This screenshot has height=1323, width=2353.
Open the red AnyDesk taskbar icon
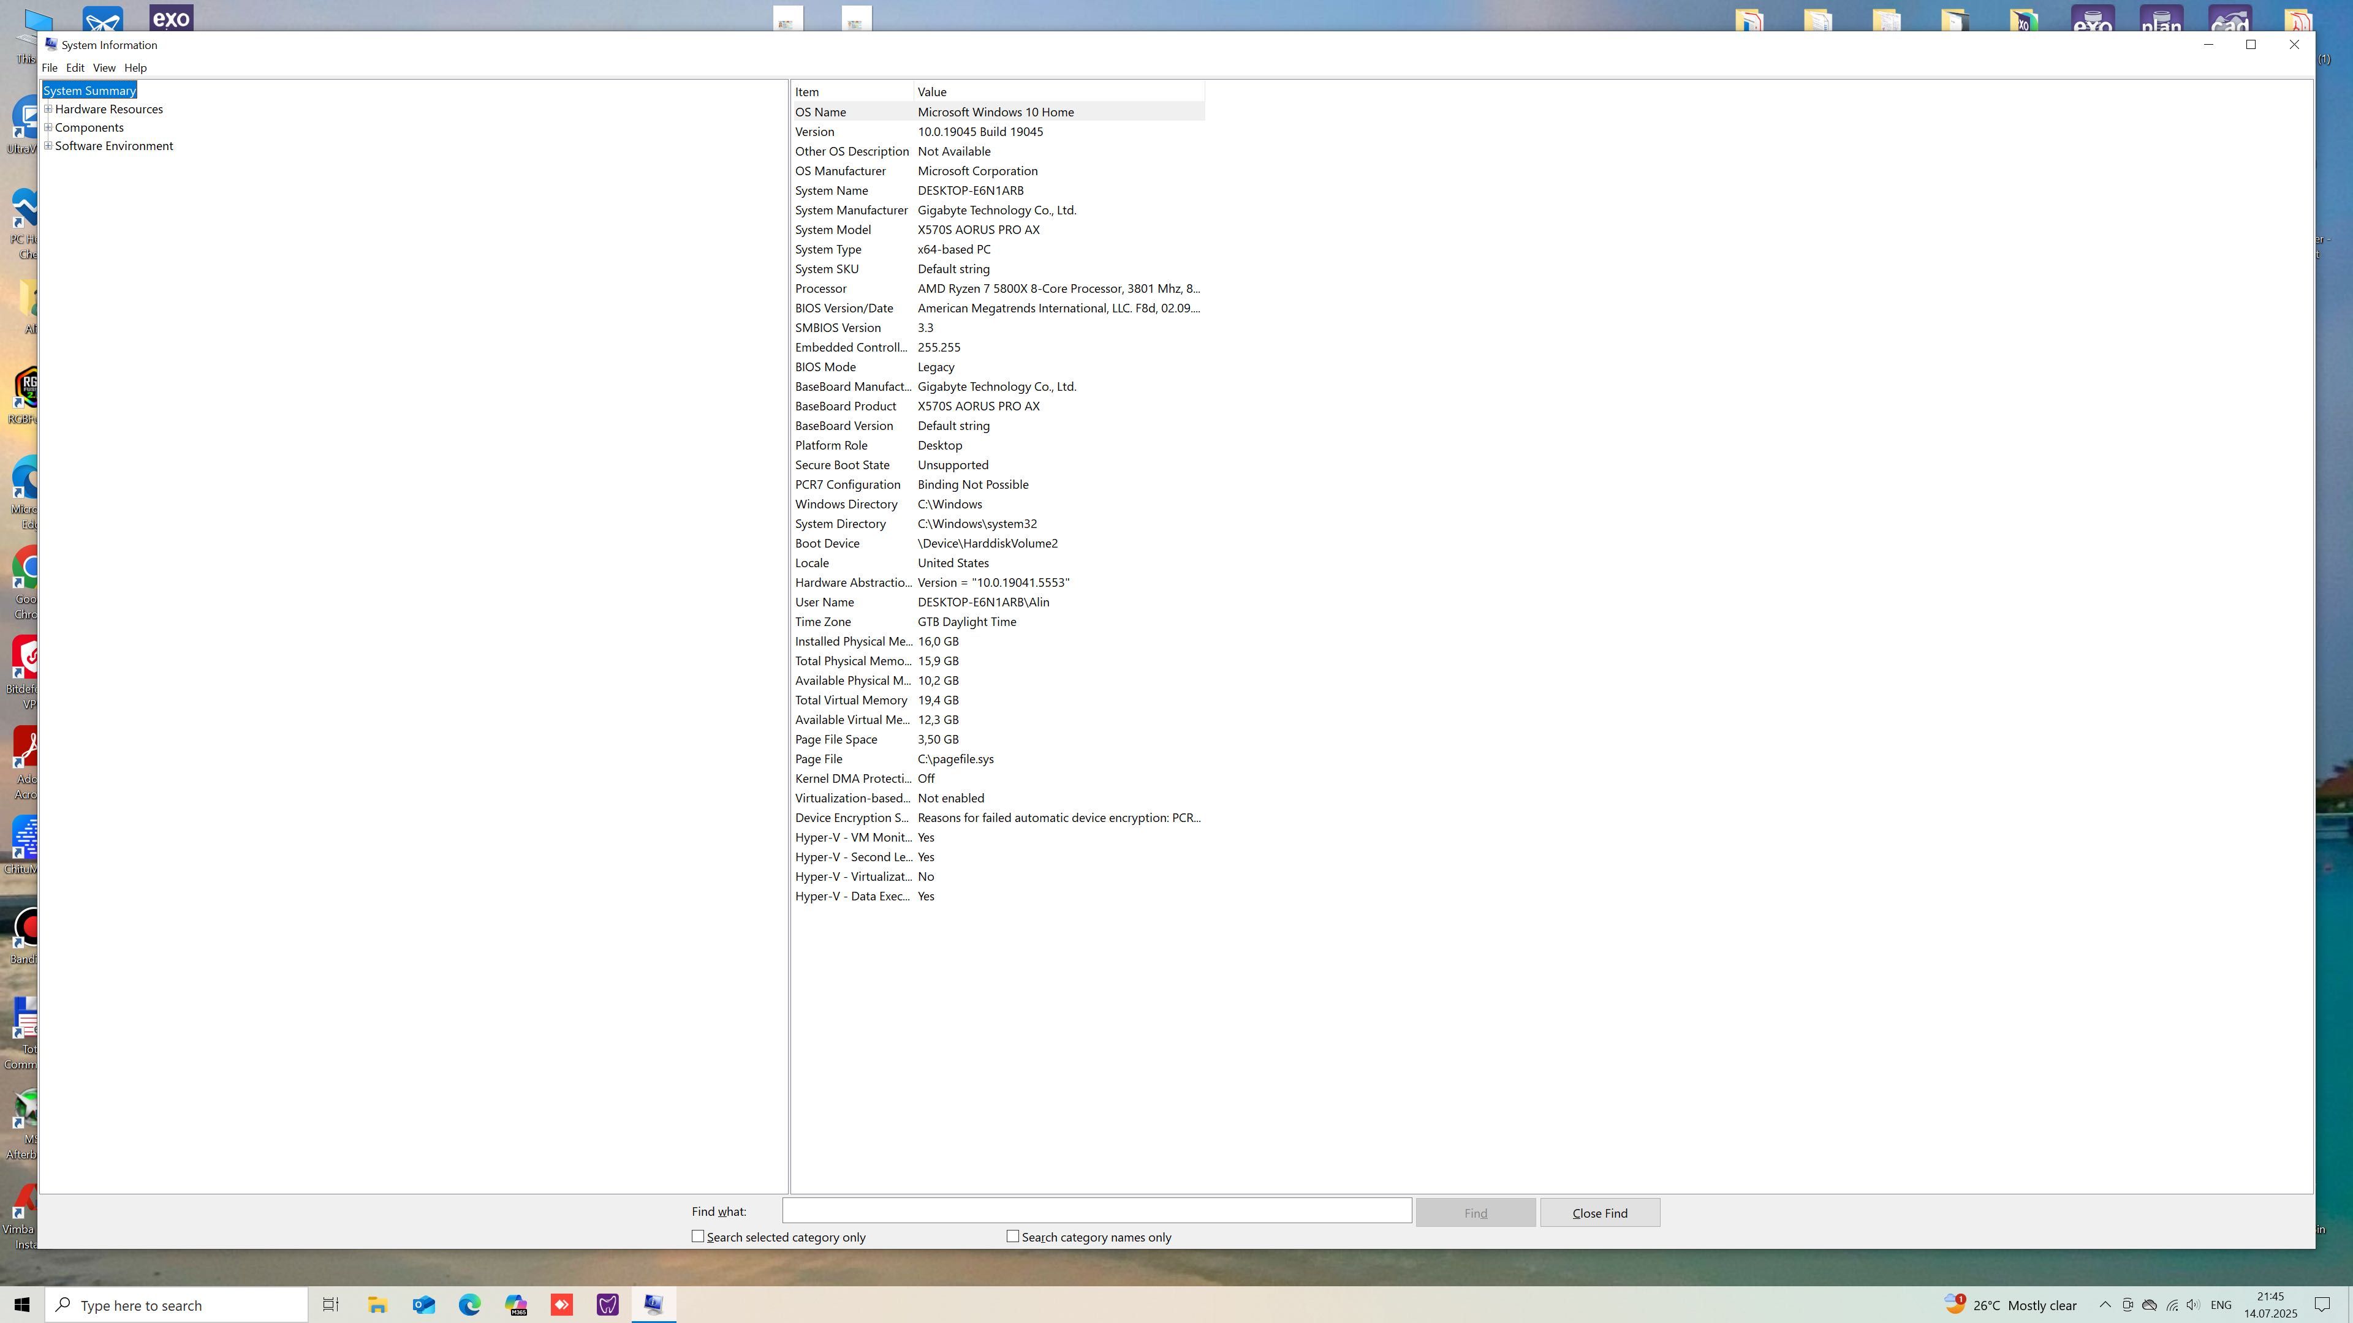[x=562, y=1305]
